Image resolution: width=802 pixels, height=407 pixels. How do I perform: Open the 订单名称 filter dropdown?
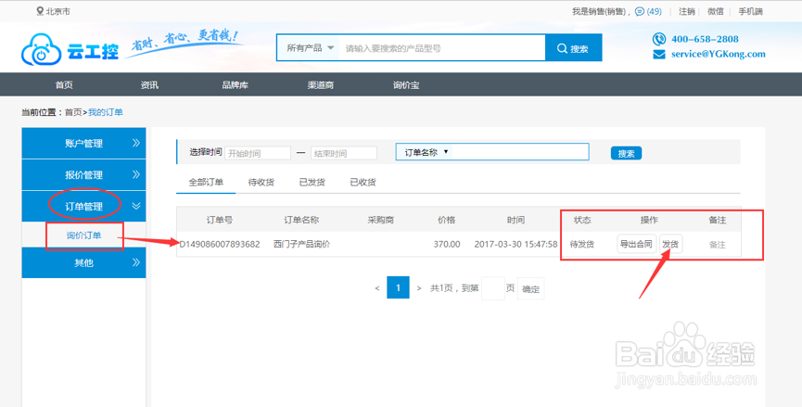pyautogui.click(x=426, y=152)
